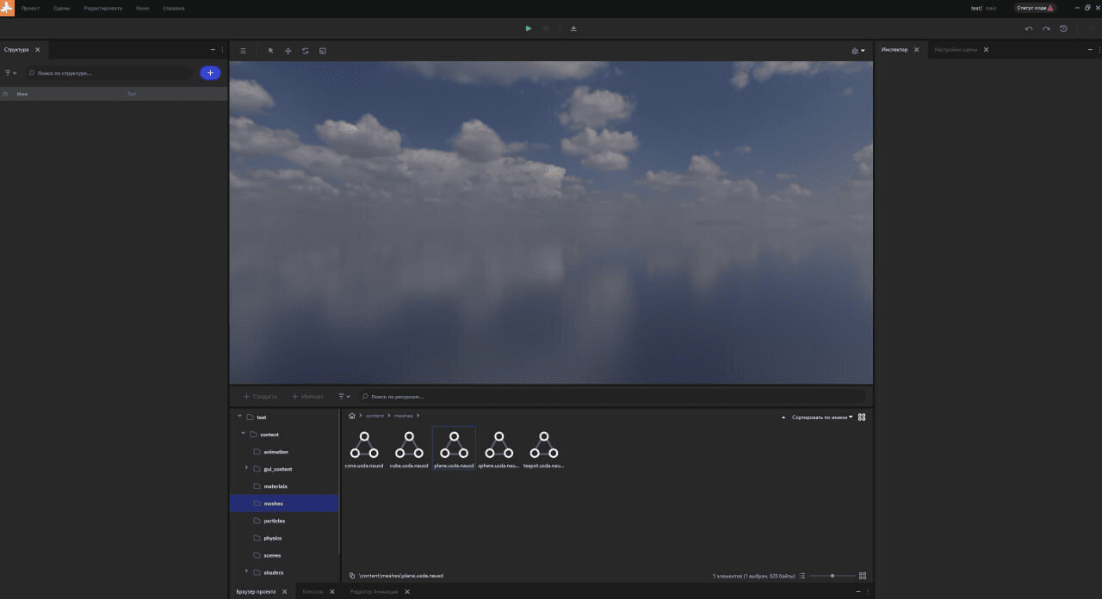Viewport: 1102px width, 599px height.
Task: Open the viewport hamburger menu
Action: [x=244, y=51]
